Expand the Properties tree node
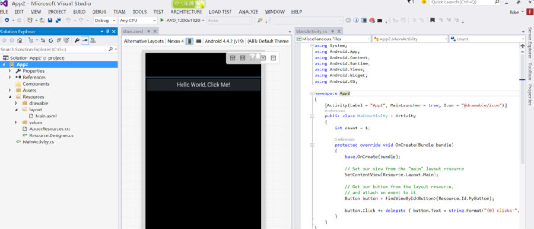This screenshot has width=534, height=229. [10, 71]
